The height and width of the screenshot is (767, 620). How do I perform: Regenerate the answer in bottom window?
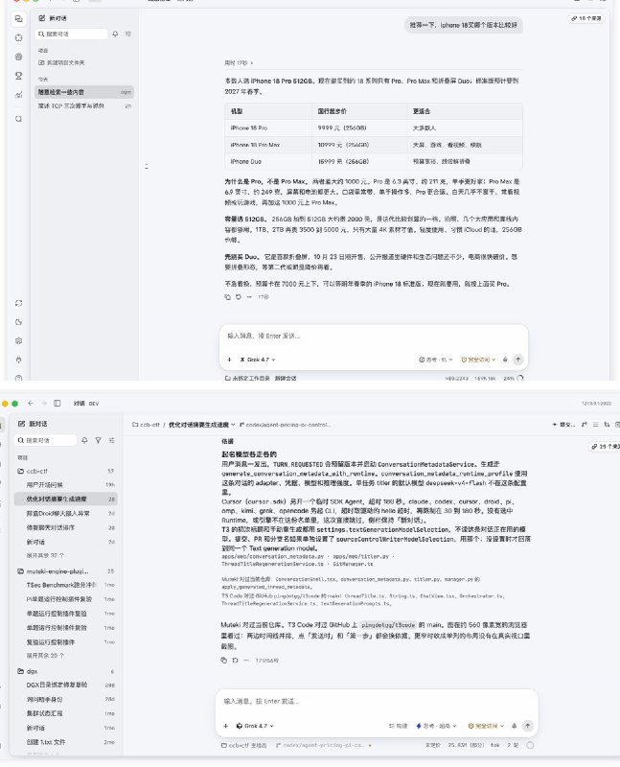coord(235,661)
